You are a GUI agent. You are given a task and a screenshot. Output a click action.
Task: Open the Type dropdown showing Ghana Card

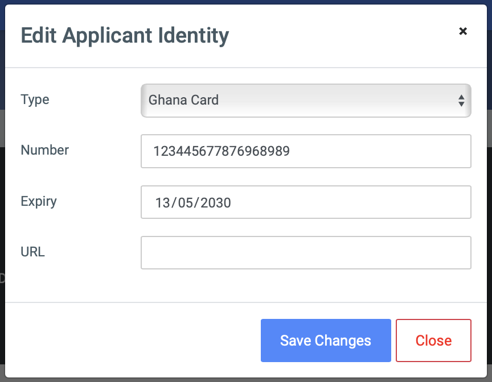pos(306,101)
